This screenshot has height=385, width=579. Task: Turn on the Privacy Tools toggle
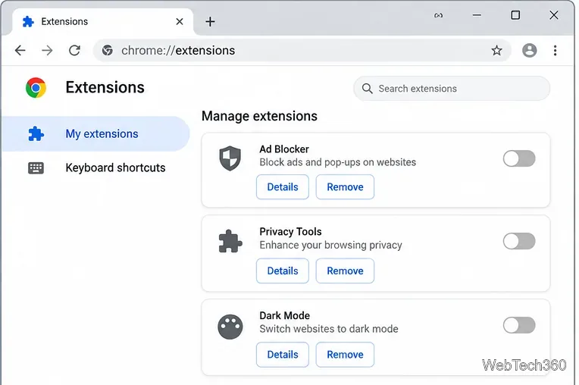(519, 242)
